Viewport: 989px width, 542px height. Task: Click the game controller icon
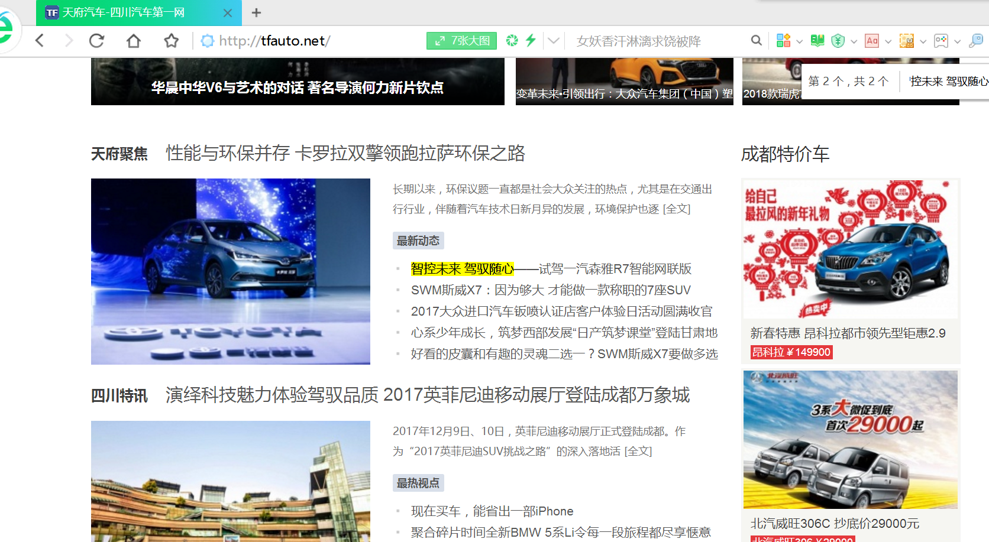(x=941, y=41)
